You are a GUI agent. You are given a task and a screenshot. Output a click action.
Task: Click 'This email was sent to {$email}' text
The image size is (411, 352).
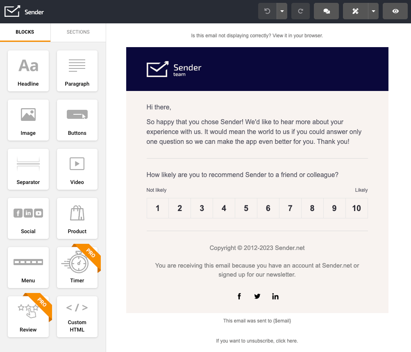(x=257, y=321)
